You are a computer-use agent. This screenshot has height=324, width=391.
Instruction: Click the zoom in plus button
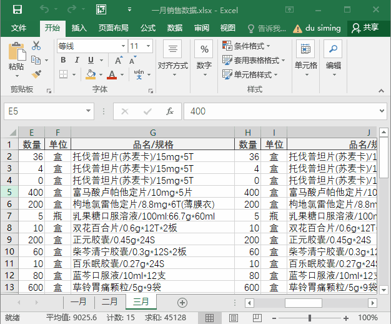(346, 318)
